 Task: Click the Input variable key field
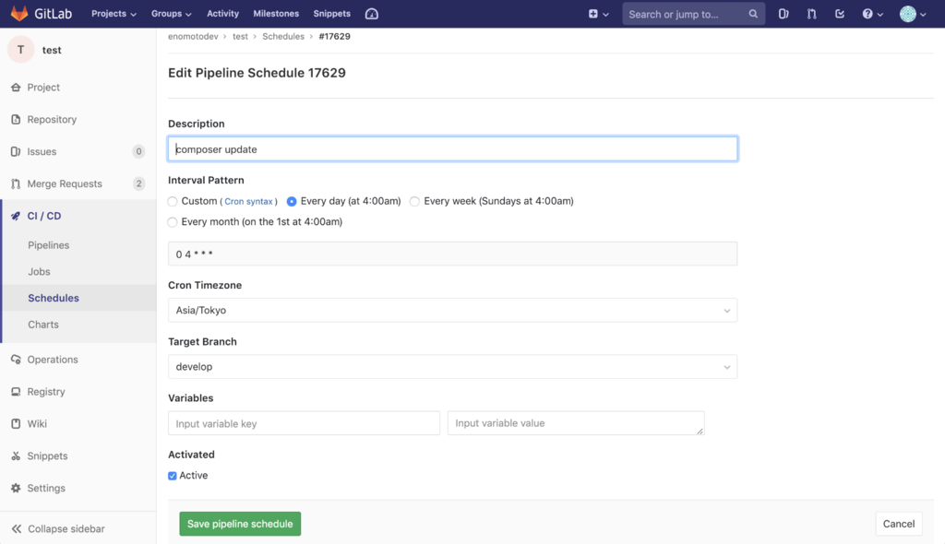pos(304,423)
